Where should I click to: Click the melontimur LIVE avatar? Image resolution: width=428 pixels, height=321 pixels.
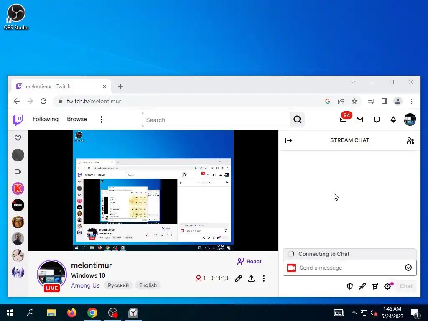click(52, 275)
